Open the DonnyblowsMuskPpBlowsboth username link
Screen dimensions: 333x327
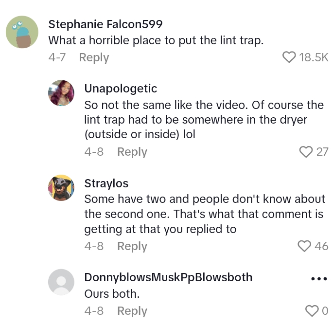[x=168, y=277]
